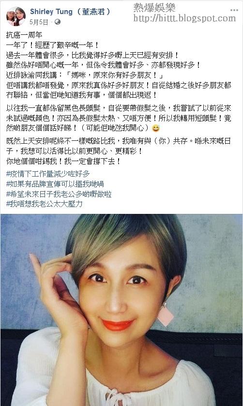
Task: Open the Shirley Tung (董燕君) profile link
Action: [70, 12]
